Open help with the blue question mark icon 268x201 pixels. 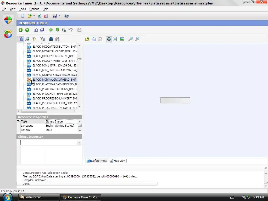[x=66, y=16]
